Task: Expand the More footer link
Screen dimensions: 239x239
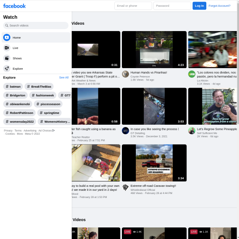Action: [20, 134]
